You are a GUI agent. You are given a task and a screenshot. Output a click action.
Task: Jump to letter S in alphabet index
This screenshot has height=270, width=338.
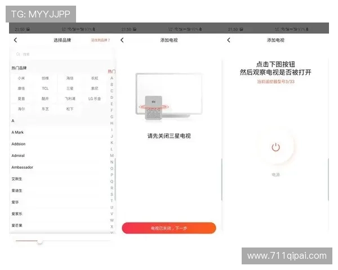[112, 194]
